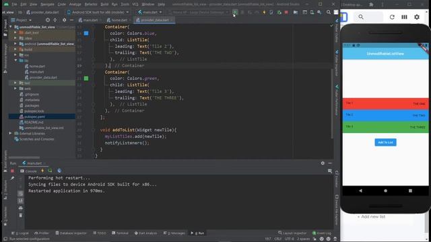Click the red Stop button in top toolbar
Image resolution: width=431 pixels, height=242 pixels.
pos(286,12)
